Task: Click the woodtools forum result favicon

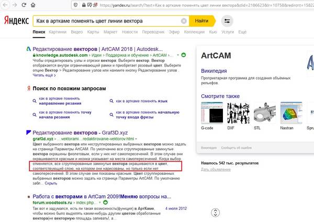Action: 29,196
